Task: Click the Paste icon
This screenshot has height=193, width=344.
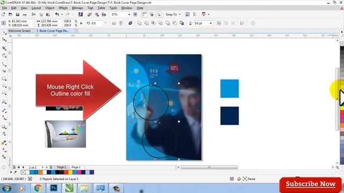Action: tap(48, 14)
